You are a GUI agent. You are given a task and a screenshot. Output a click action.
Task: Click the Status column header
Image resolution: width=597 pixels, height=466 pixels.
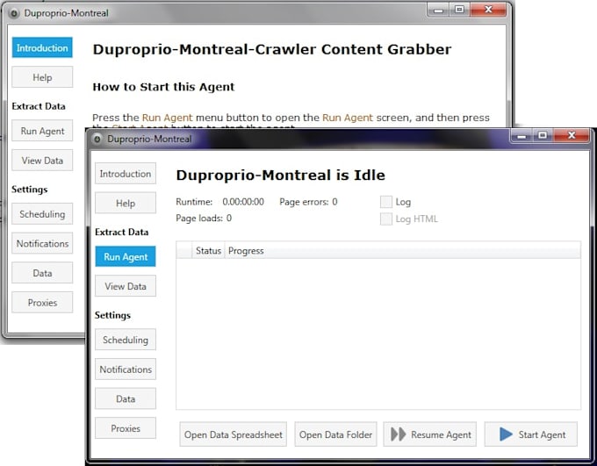click(208, 250)
